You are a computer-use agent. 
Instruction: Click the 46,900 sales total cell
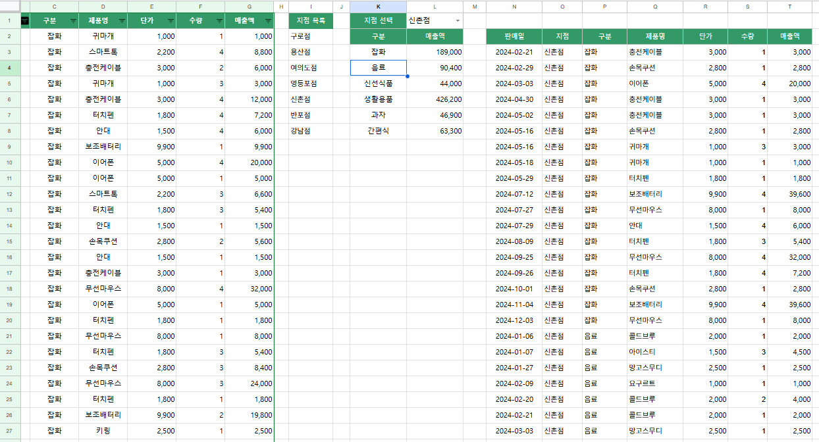tap(435, 115)
